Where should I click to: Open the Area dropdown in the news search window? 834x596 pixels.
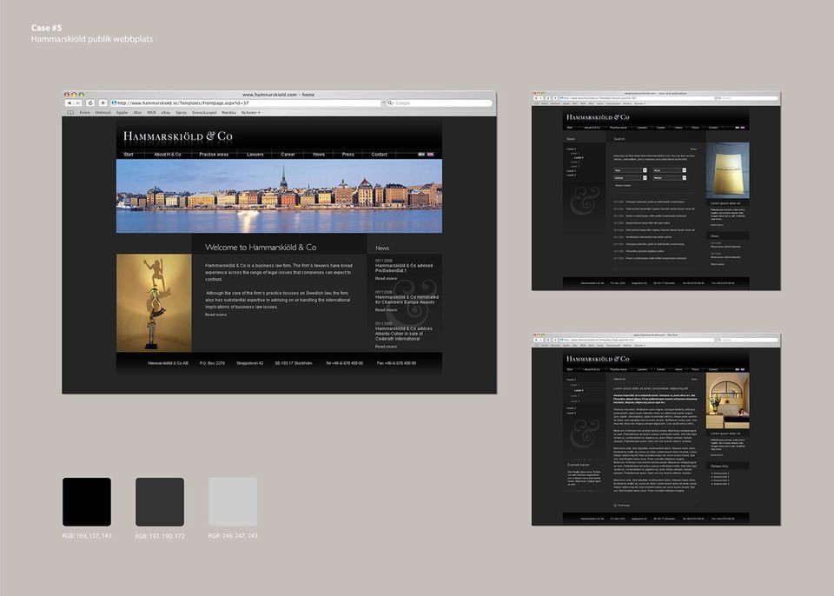670,170
